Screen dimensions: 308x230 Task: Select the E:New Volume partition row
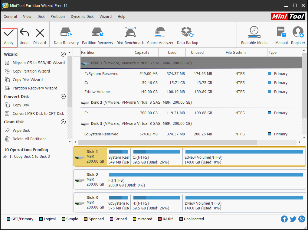(x=191, y=92)
